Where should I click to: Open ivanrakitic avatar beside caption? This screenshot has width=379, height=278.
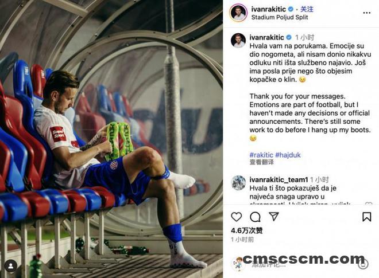(x=238, y=40)
